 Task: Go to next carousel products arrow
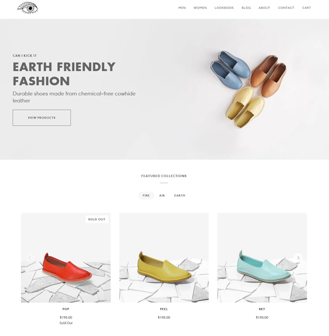point(298,258)
